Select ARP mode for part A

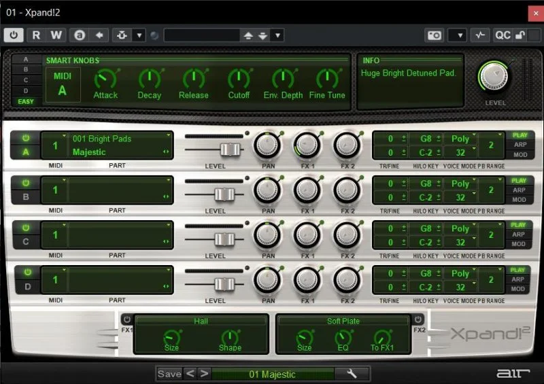pyautogui.click(x=520, y=145)
